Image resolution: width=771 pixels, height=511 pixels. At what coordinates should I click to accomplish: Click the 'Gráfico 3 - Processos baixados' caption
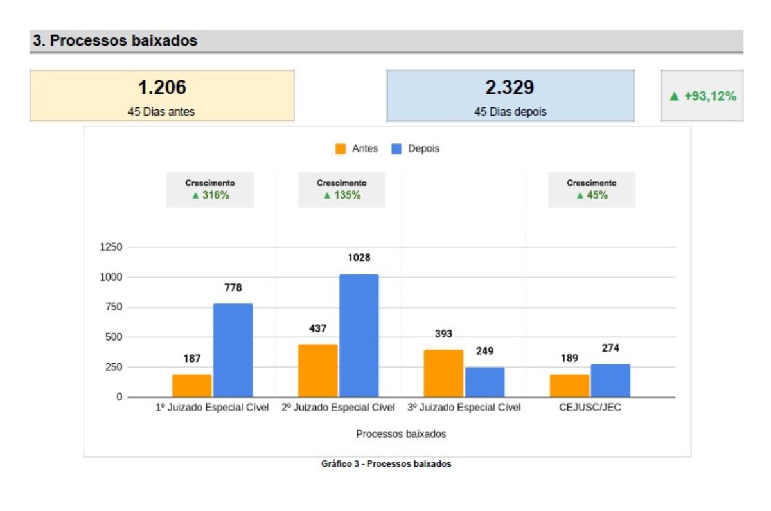point(386,464)
